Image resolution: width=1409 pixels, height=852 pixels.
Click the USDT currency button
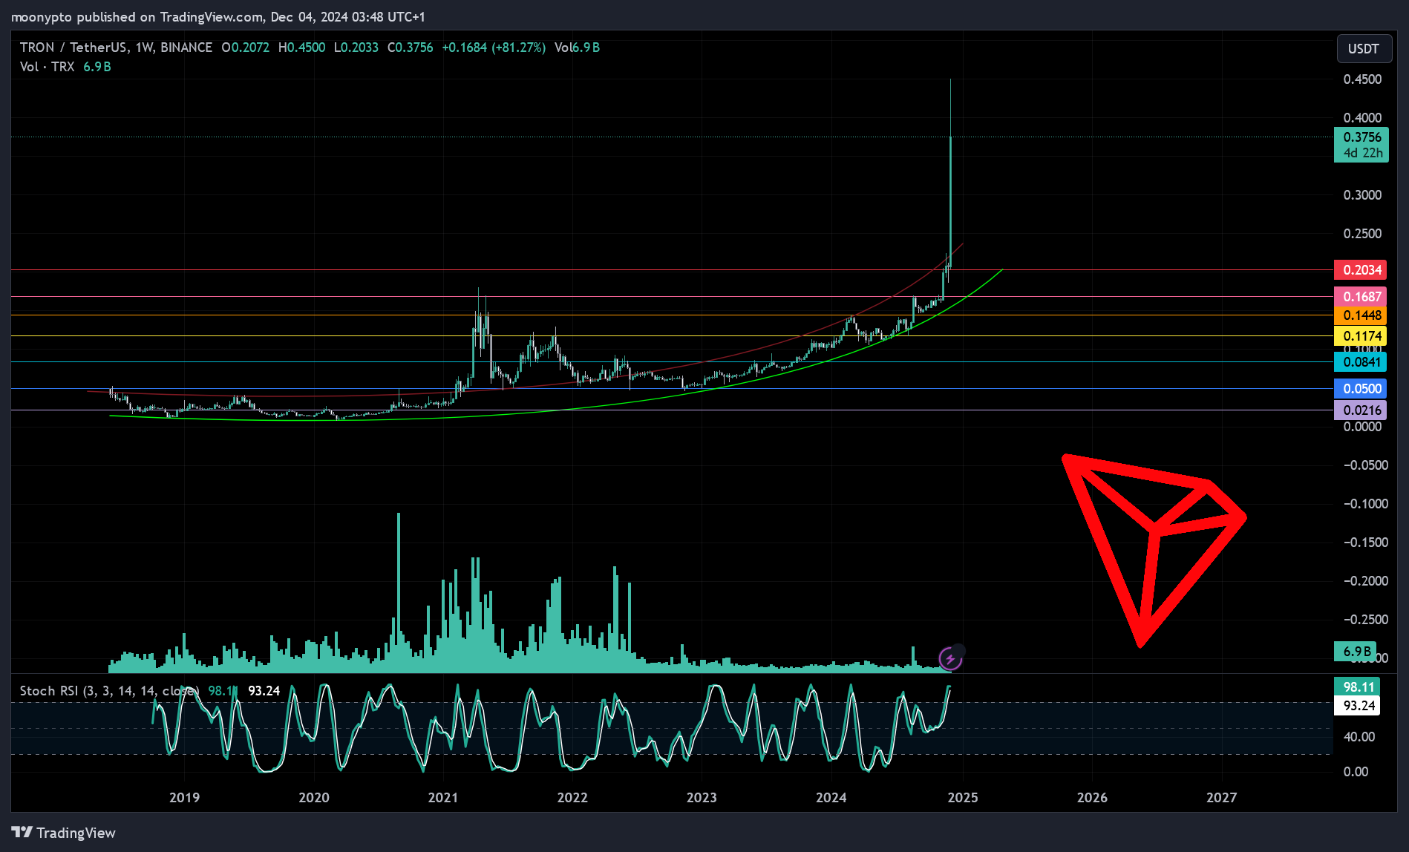(1364, 49)
